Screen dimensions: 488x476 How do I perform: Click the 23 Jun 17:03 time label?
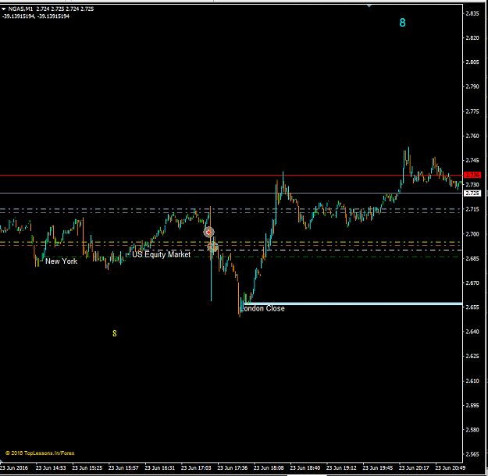point(196,467)
